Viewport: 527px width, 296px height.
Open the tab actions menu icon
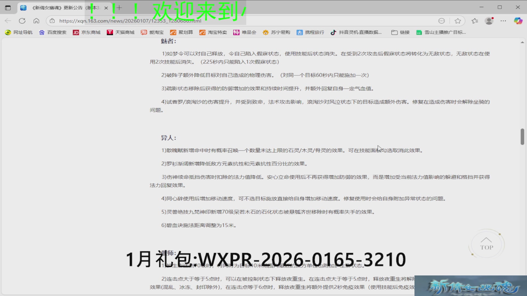8,8
